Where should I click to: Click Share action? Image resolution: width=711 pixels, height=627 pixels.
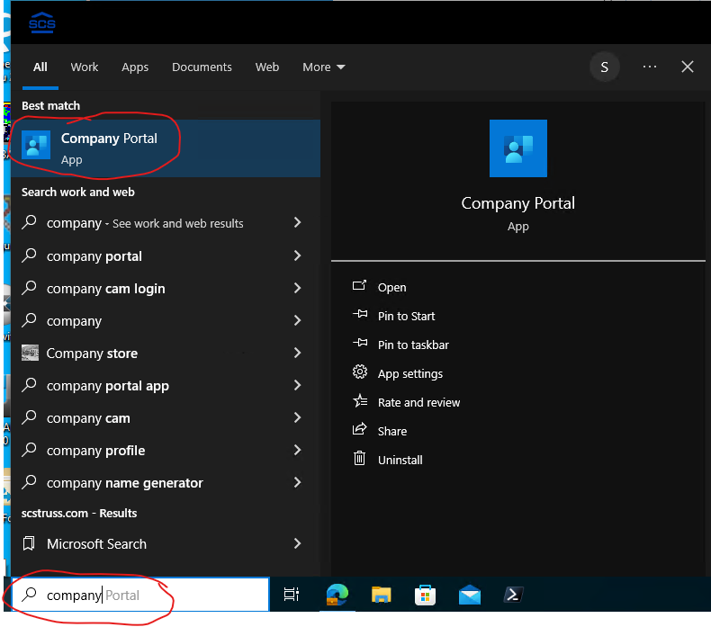pyautogui.click(x=391, y=431)
